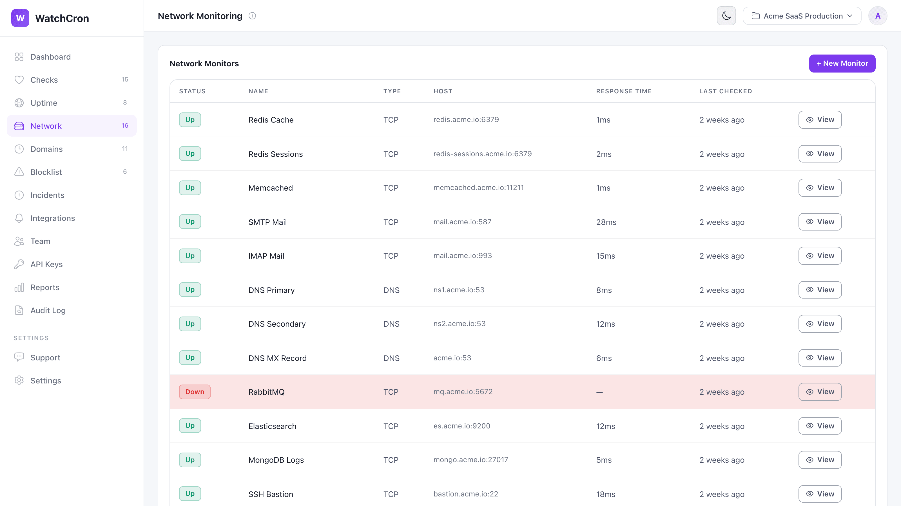Screen dimensions: 901x506
Task: Open the Dashboard page
Action: [x=72, y=57]
